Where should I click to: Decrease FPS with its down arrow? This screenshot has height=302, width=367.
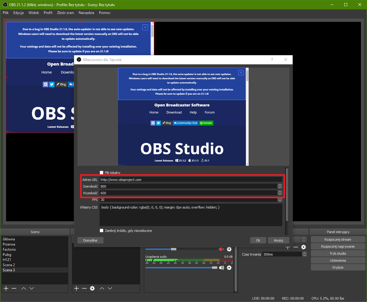[280, 201]
